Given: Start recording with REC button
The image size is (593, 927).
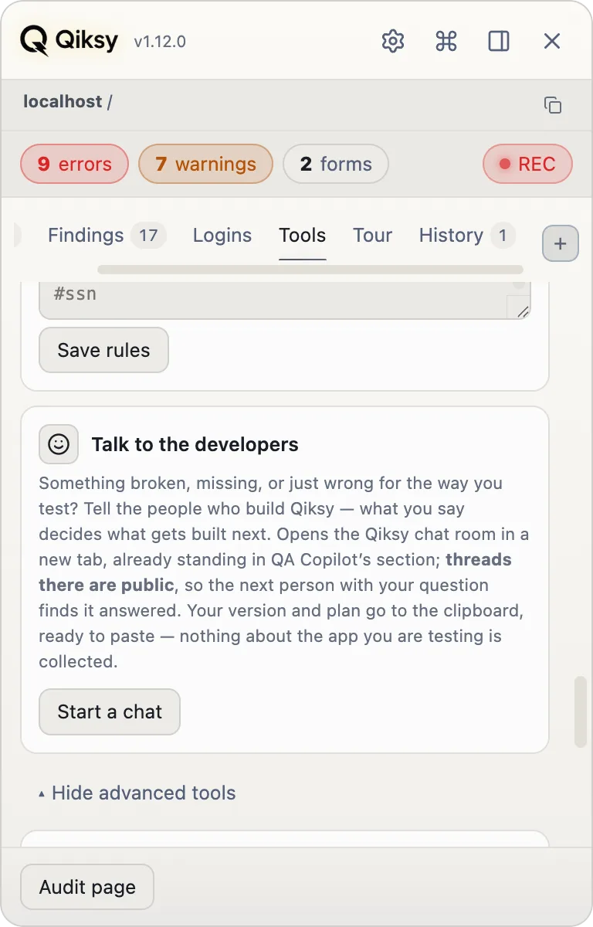Looking at the screenshot, I should click(527, 164).
